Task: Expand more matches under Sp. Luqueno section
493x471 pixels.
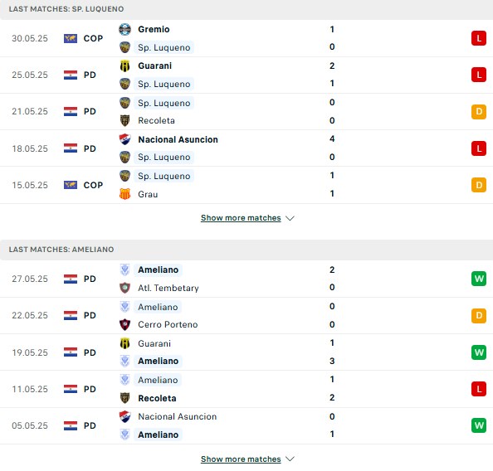Action: [x=241, y=218]
